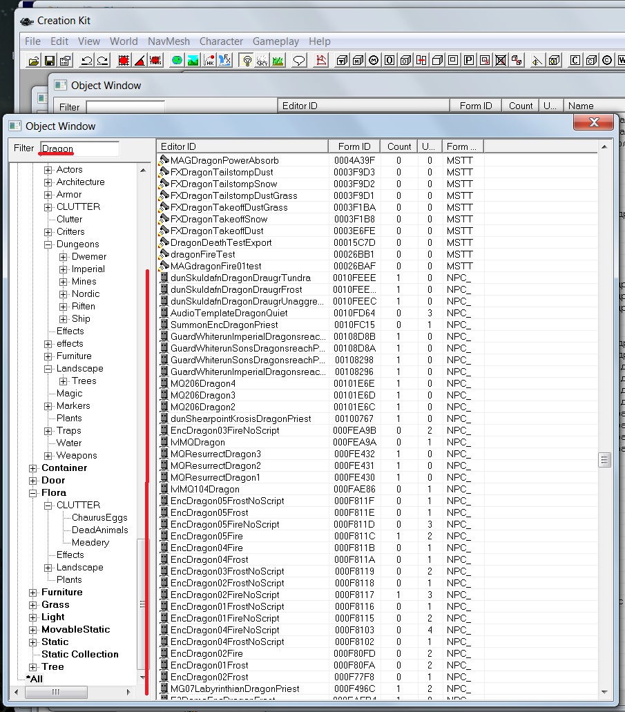Sort list by Editor ID column header

242,146
